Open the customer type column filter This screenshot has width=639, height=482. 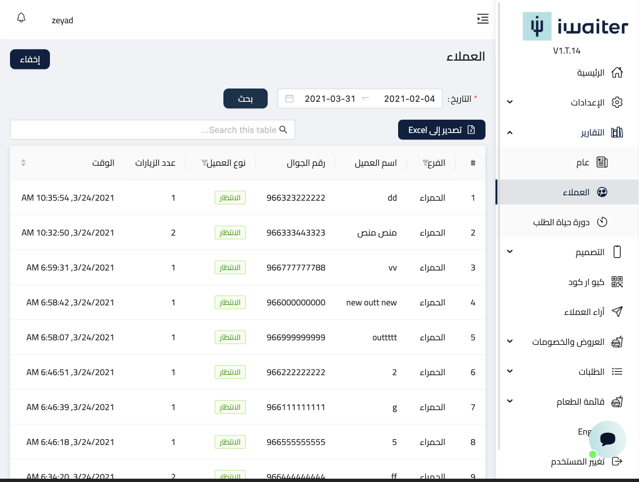[x=204, y=162]
